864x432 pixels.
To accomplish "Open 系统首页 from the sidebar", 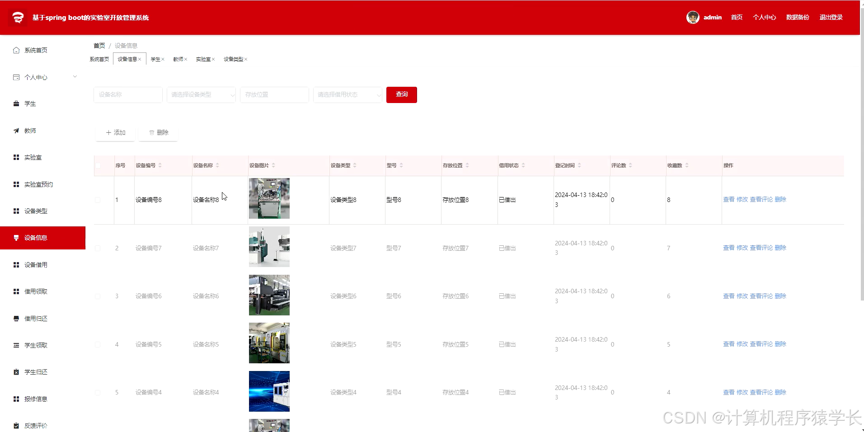I will pyautogui.click(x=35, y=50).
